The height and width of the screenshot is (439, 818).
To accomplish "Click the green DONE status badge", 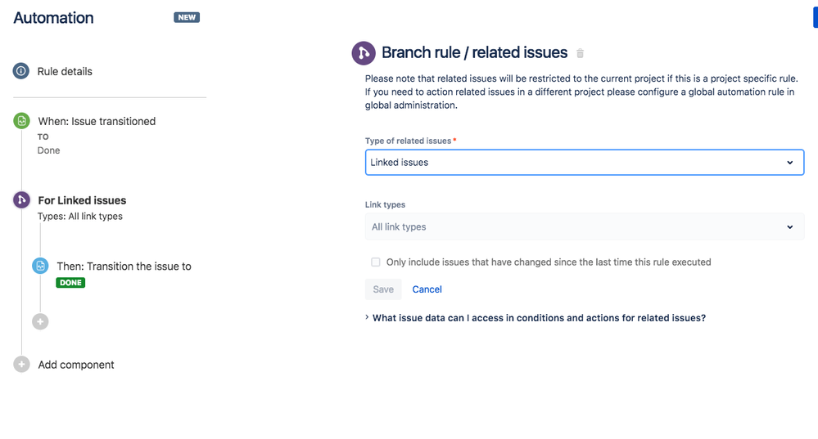I will coord(70,283).
